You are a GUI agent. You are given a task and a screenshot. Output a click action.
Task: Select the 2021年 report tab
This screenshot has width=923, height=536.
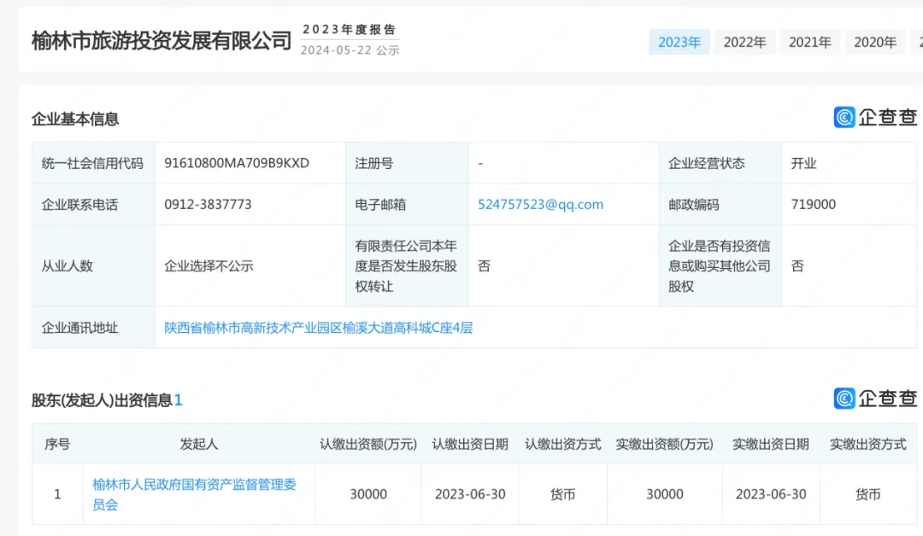coord(809,42)
